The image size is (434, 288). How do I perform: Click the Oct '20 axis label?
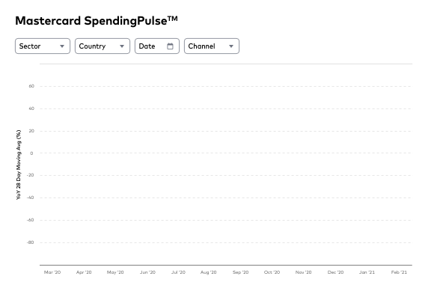tap(272, 272)
